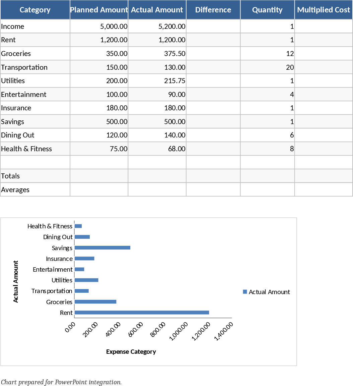Click the Expense Category axis title
Screen dimensions: 353x386
pos(131,351)
